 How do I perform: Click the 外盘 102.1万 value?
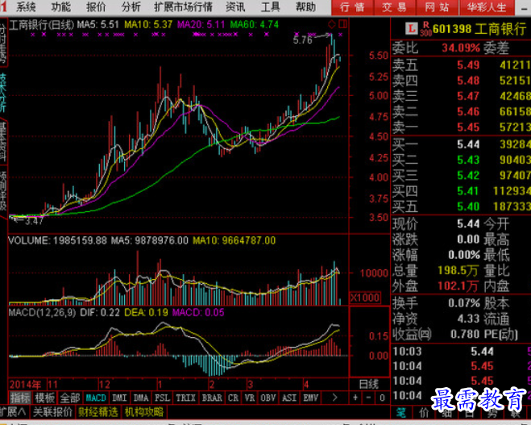(458, 286)
